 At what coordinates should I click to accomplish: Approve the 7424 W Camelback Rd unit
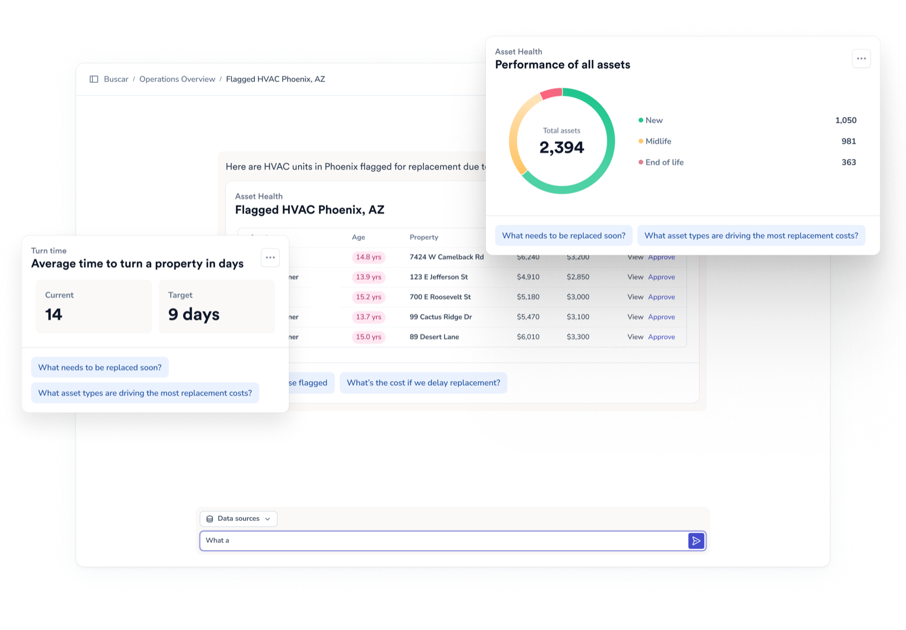[661, 257]
